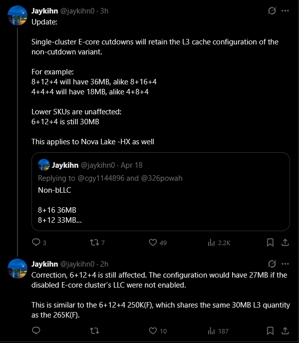View analytics for the post with 2.2K views
Viewport: 299px width, 343px height.
pos(219,243)
